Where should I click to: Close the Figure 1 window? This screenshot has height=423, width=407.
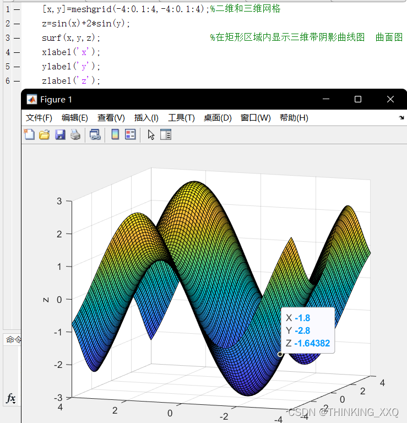click(x=390, y=99)
